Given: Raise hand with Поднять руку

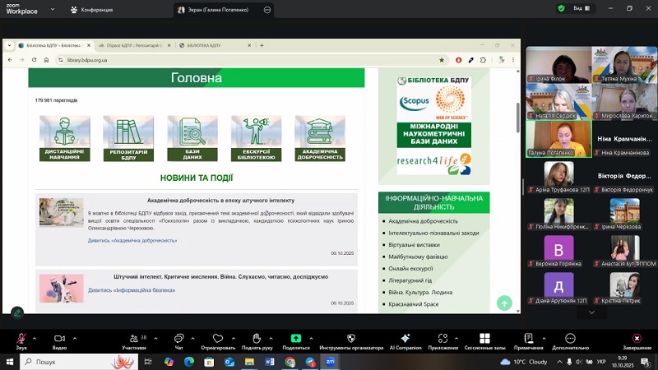Looking at the screenshot, I should point(257,338).
